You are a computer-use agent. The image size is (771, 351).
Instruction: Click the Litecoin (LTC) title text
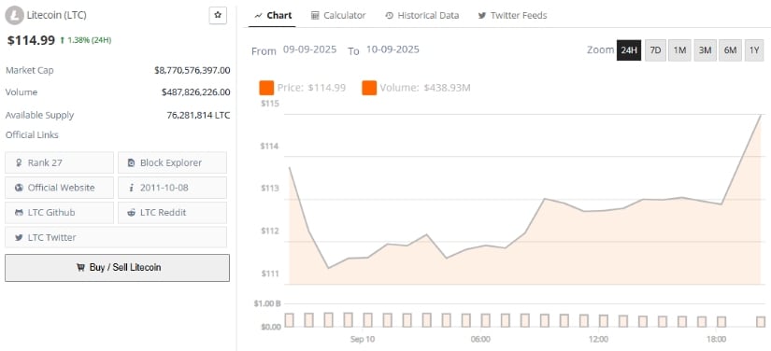[57, 15]
